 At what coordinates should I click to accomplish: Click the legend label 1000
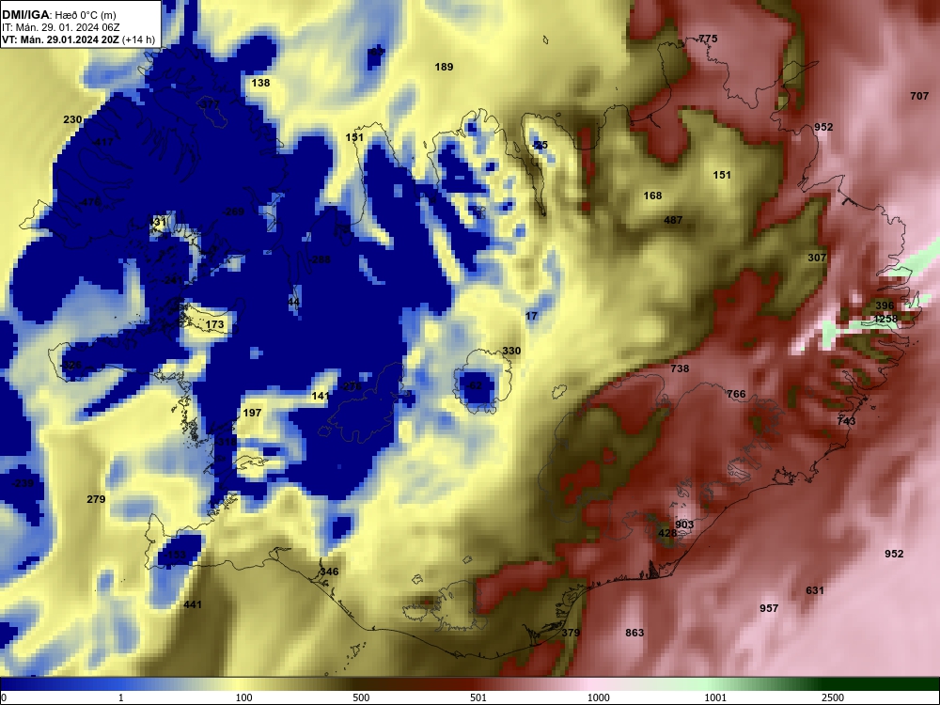coord(598,697)
